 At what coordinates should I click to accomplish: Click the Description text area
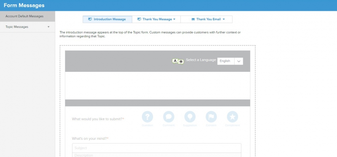click(157, 155)
